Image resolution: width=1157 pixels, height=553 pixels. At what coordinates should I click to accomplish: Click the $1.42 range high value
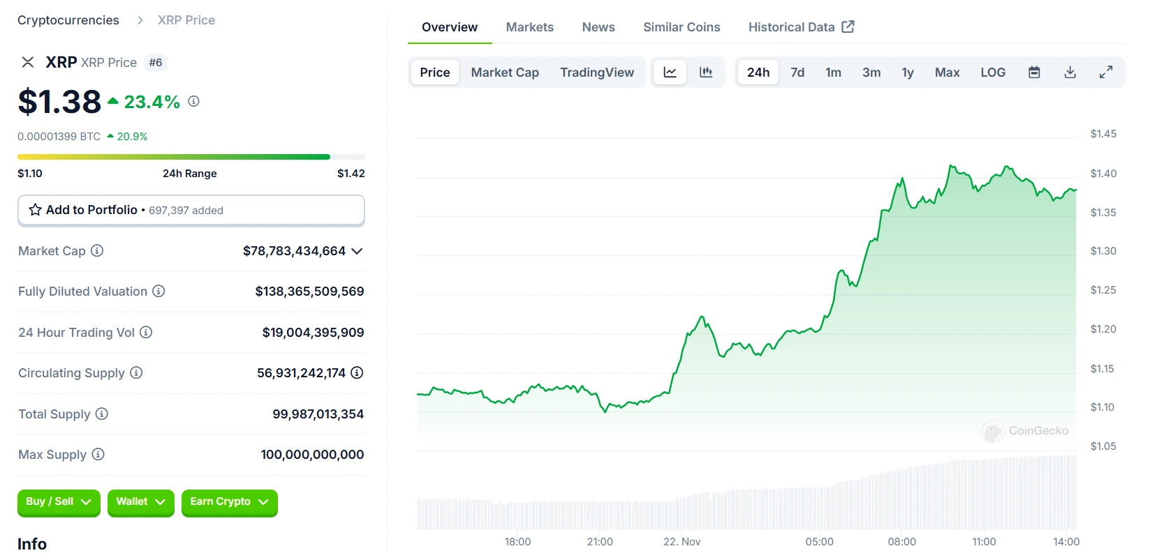tap(351, 174)
